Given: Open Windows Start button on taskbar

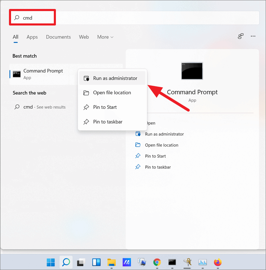Looking at the screenshot, I should click(x=51, y=262).
